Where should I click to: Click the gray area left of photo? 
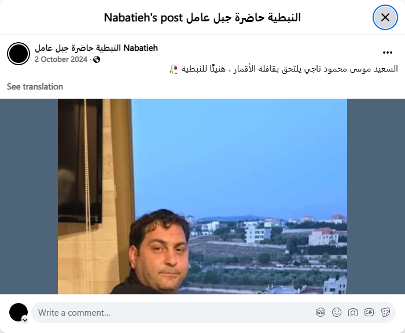(29, 196)
